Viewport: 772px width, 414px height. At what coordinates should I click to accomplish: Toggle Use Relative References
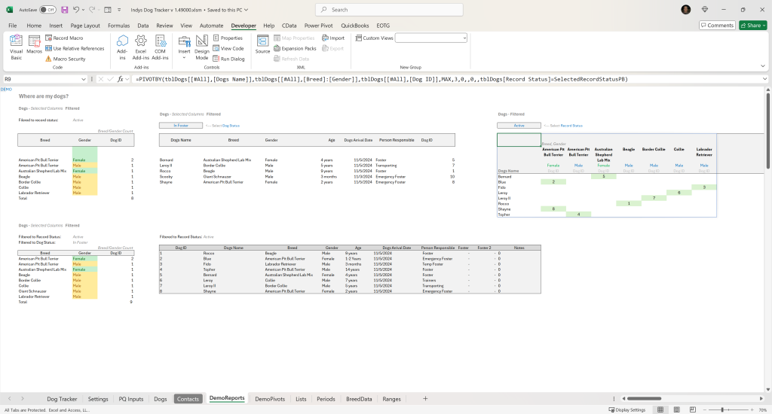point(75,48)
